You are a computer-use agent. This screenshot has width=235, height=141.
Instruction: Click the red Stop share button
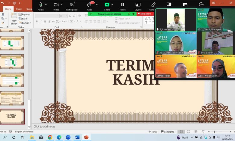pos(145,14)
